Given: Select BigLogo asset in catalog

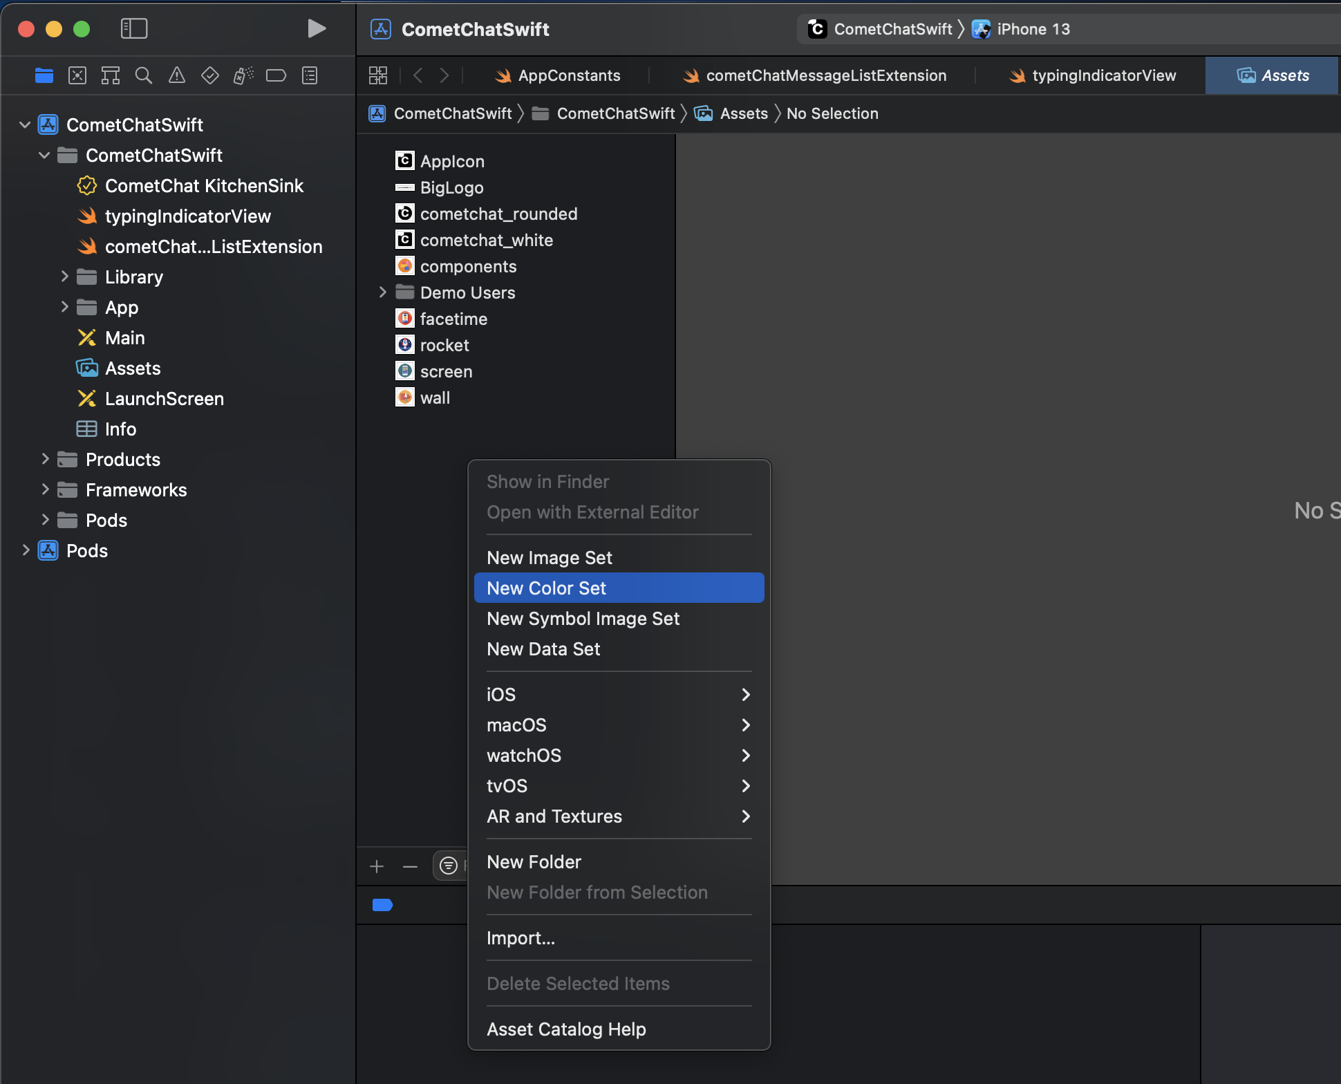Looking at the screenshot, I should click(440, 187).
